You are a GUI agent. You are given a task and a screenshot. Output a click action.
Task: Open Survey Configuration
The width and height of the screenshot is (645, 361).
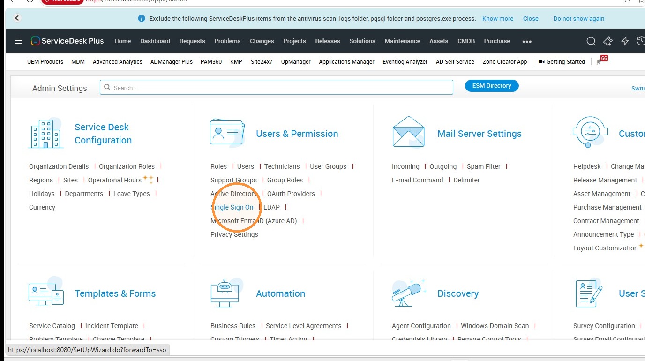coord(604,326)
